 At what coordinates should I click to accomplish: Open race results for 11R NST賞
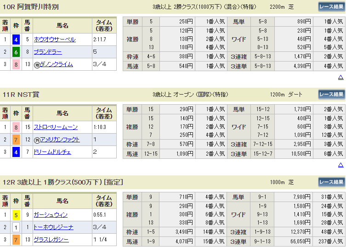point(331,95)
